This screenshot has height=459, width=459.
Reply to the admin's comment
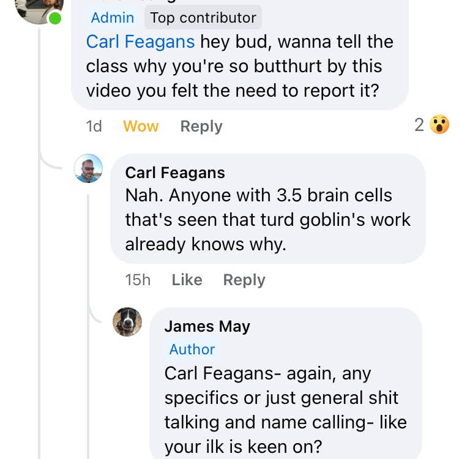point(201,127)
